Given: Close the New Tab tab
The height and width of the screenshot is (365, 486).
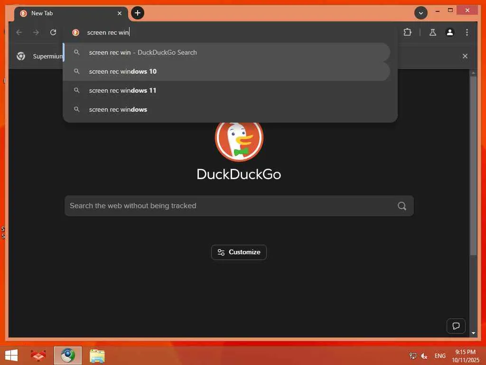Looking at the screenshot, I should [x=119, y=13].
